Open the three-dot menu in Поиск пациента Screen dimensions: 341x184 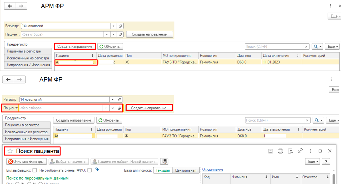[310, 151]
